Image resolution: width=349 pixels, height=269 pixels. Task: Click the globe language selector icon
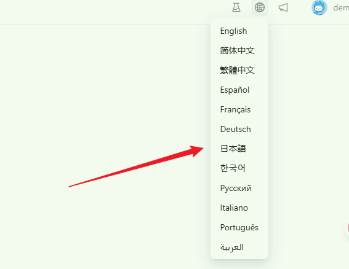260,7
